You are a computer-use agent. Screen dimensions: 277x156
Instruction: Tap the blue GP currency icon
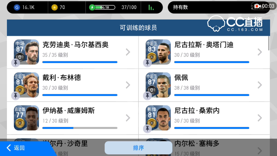(x=17, y=8)
